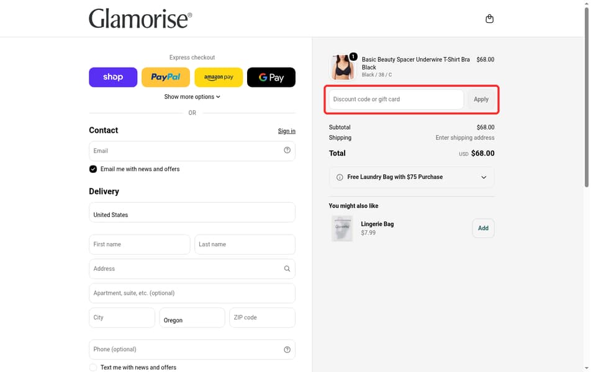Expand Show more options
596x372 pixels.
coord(192,97)
